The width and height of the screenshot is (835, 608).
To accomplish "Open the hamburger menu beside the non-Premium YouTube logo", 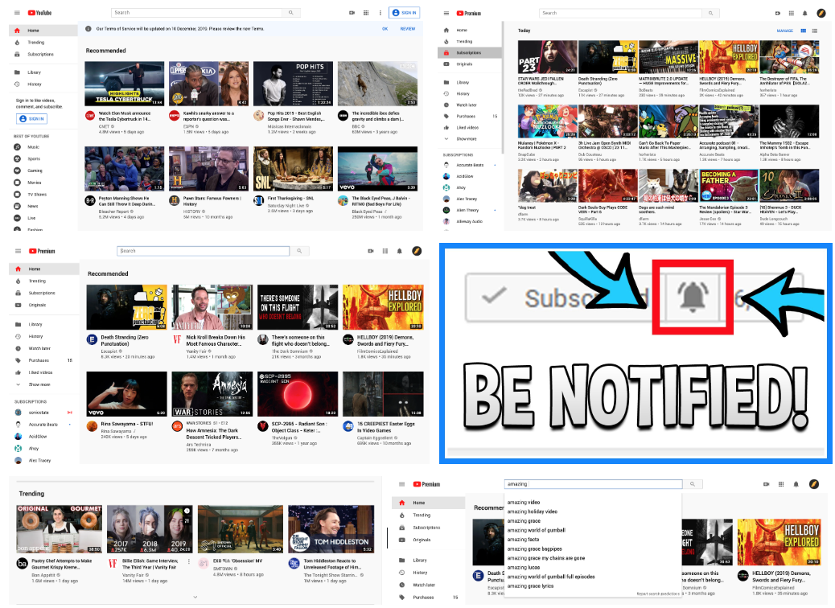I will (x=17, y=13).
